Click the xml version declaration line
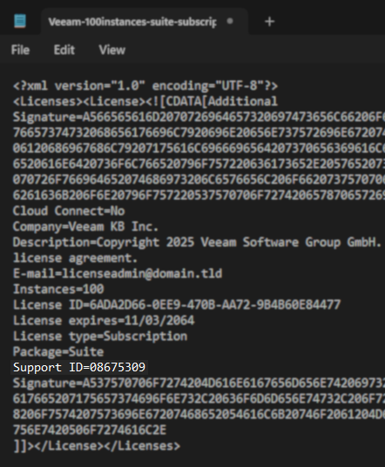Image resolution: width=385 pixels, height=467 pixels. click(145, 86)
